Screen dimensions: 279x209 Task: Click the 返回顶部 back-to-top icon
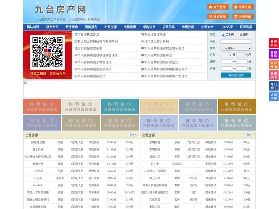274,96
